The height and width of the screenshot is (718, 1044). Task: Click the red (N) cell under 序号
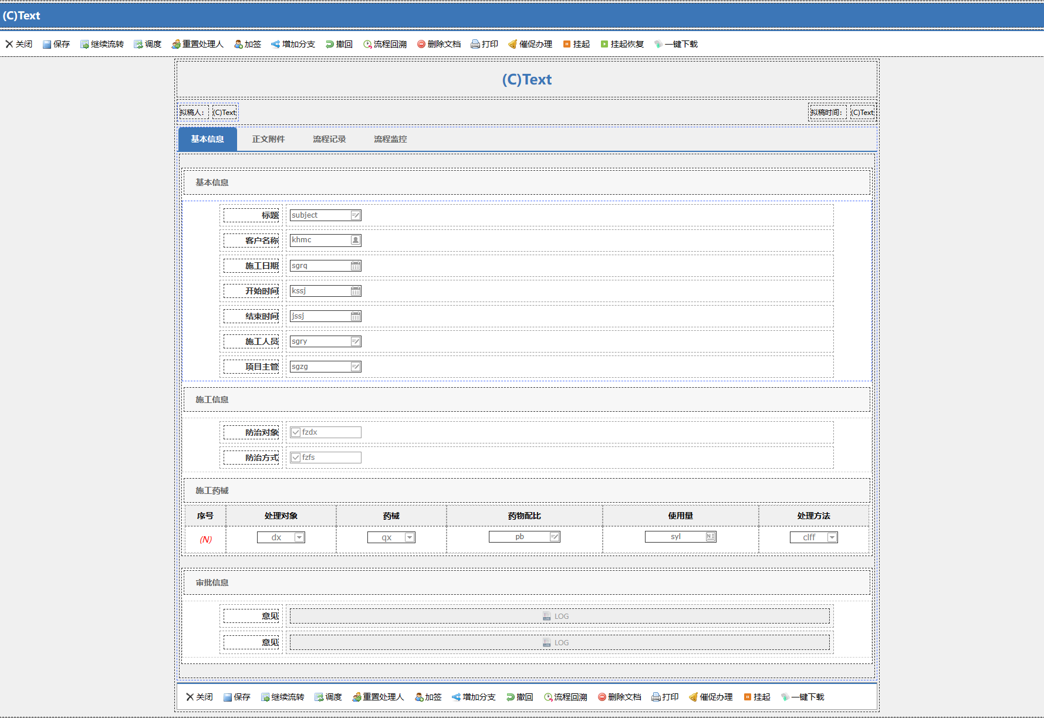(x=205, y=539)
